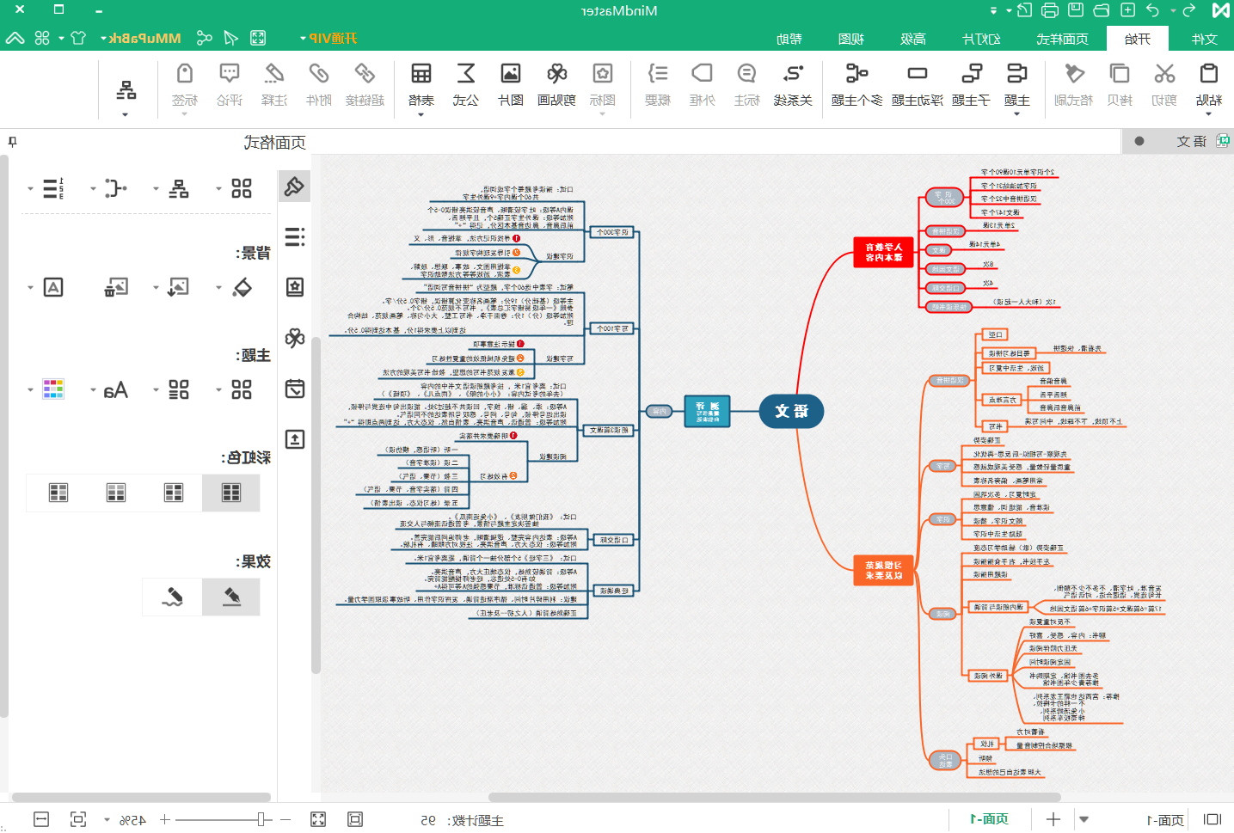Open the File (文件) menu
Image resolution: width=1234 pixels, height=833 pixels.
(x=1204, y=39)
